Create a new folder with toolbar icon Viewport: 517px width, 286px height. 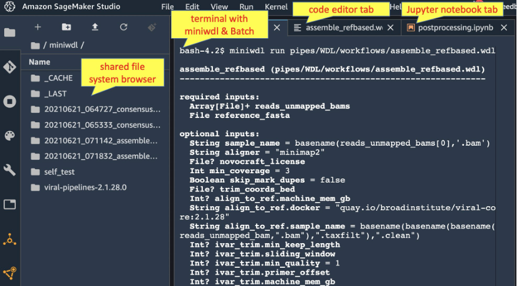pos(66,27)
